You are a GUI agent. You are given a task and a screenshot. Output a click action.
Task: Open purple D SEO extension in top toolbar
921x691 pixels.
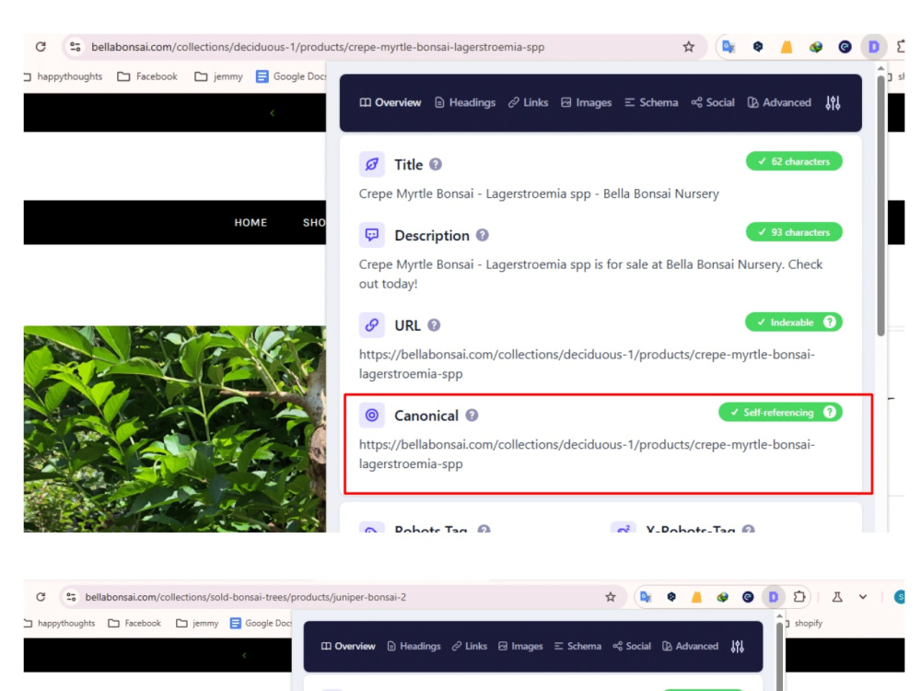click(x=873, y=46)
